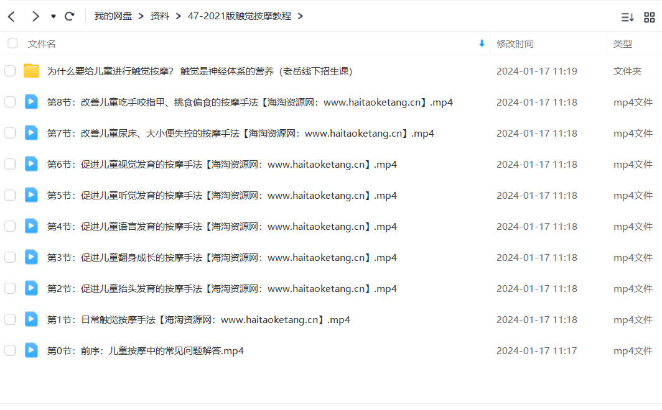662x410 pixels.
Task: Select file 第2节:促进儿童抬头发育
Action: 222,289
